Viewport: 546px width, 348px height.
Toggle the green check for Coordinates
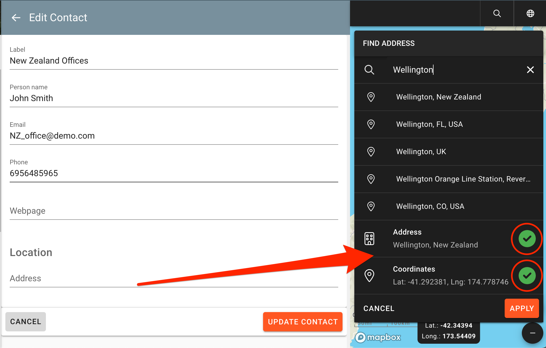[x=527, y=275]
